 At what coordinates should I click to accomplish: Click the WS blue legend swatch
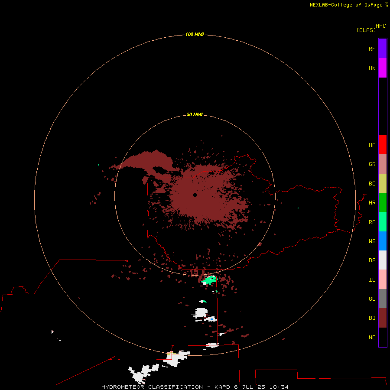click(x=383, y=241)
